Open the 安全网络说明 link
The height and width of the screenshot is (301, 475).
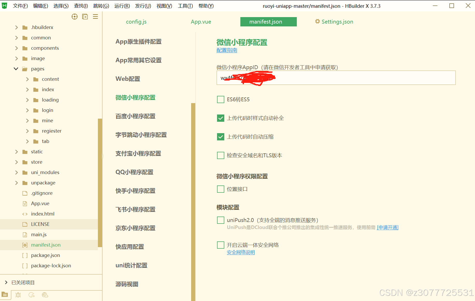click(x=241, y=252)
